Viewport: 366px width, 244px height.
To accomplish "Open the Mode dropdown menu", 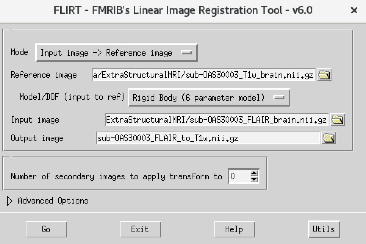I will click(x=116, y=53).
